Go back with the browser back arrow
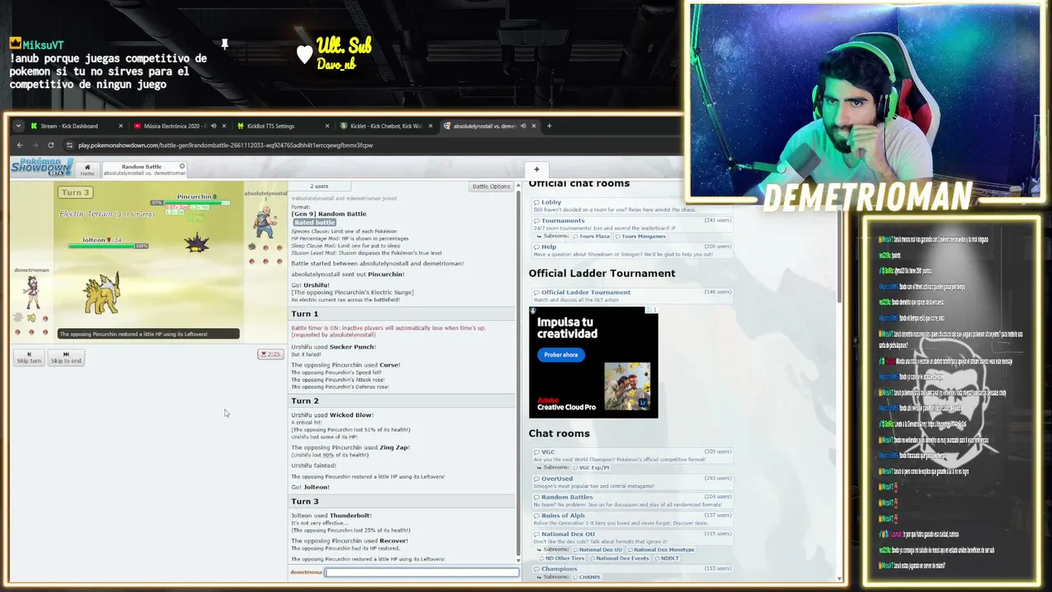1052x592 pixels. [20, 145]
